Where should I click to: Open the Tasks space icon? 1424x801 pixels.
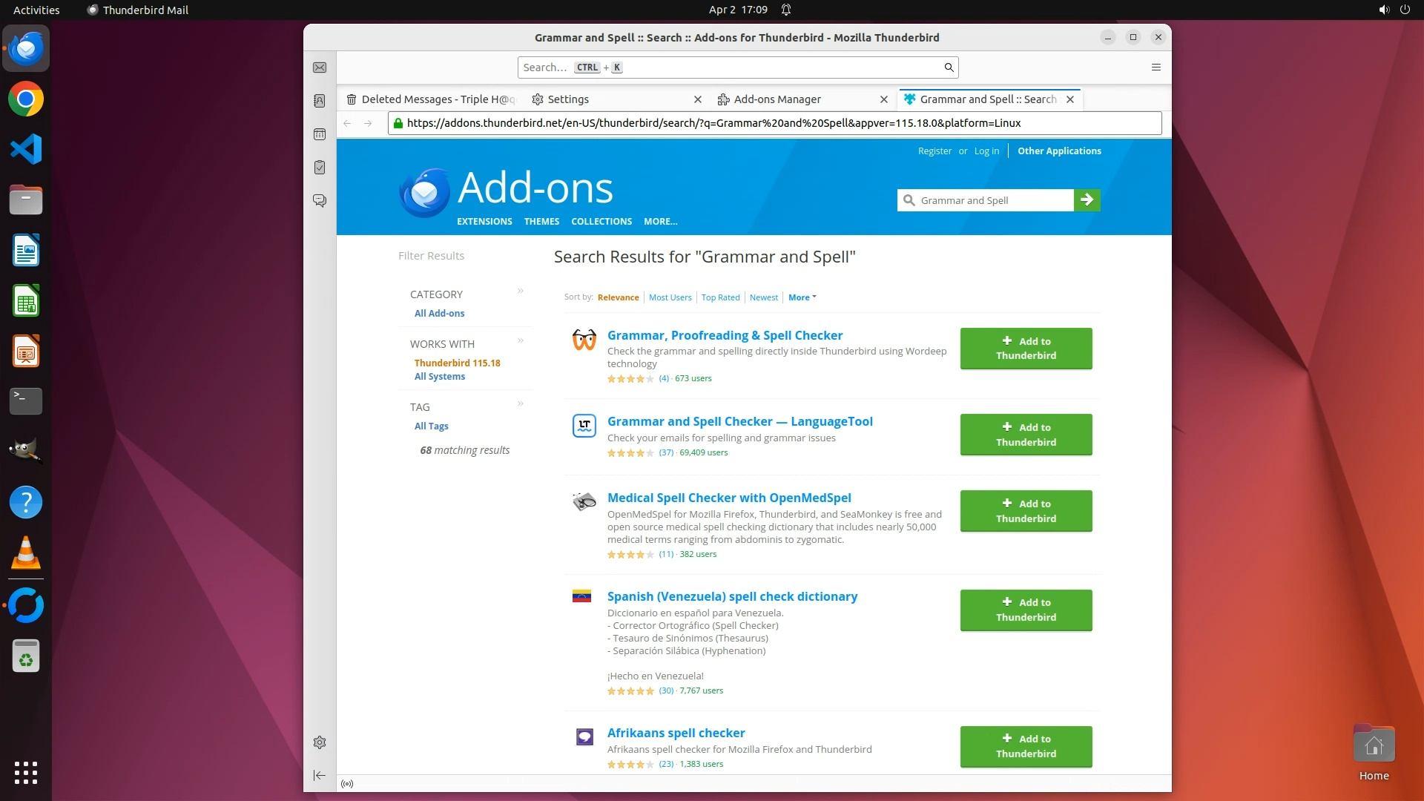point(320,168)
